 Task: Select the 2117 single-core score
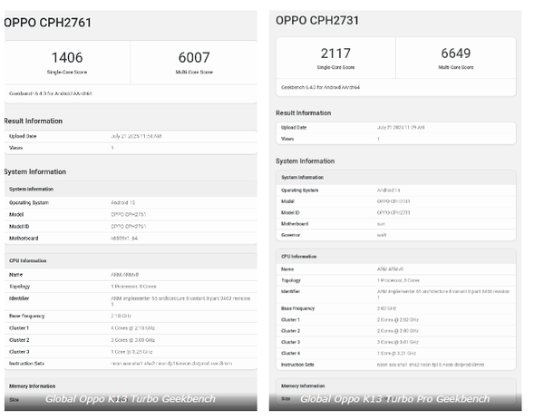tap(335, 54)
